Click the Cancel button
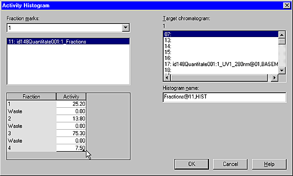 230,164
